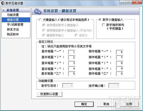
Task: Select 横排数字输入 radio button
Action: [44, 35]
